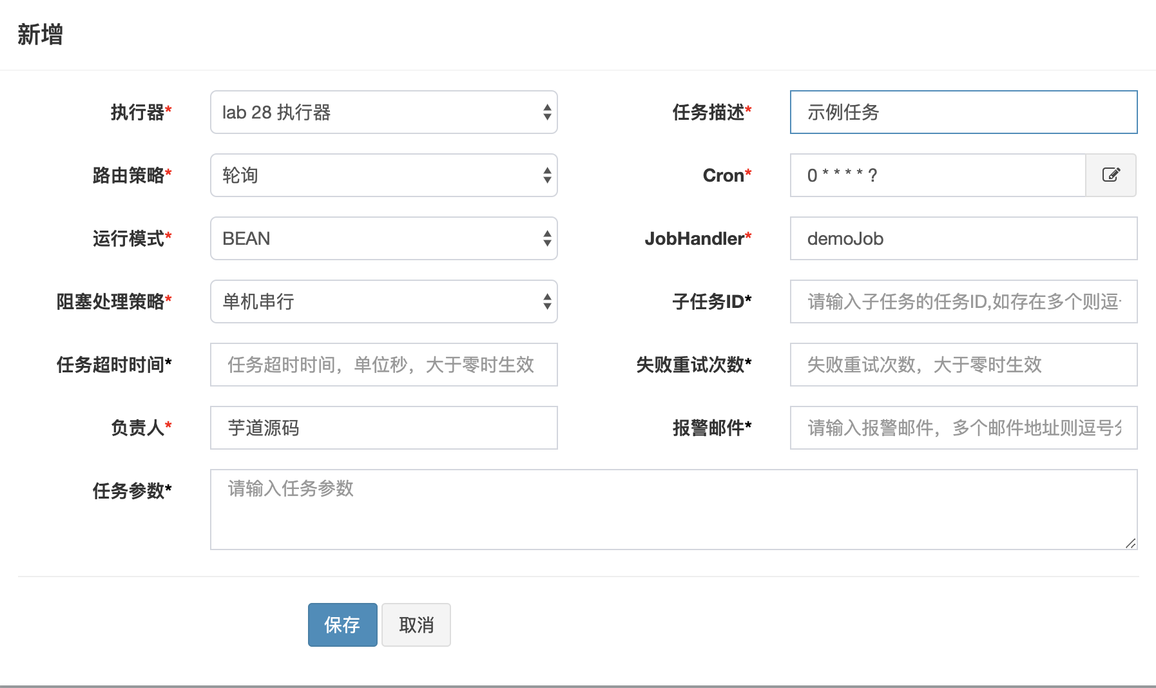1156x688 pixels.
Task: Expand the 路由策略 select box
Action: click(x=383, y=175)
